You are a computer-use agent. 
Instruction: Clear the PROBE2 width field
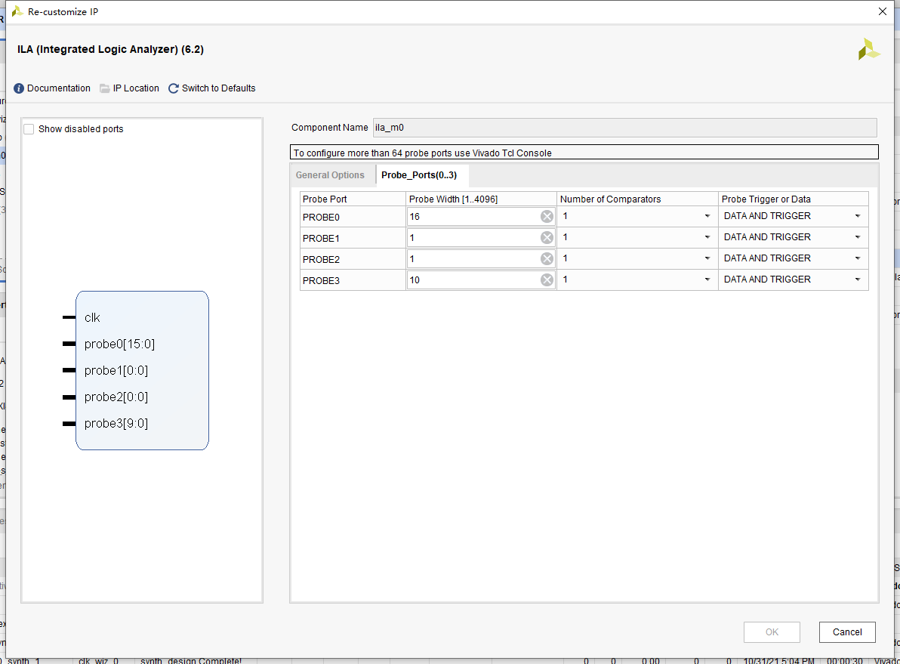click(x=547, y=259)
